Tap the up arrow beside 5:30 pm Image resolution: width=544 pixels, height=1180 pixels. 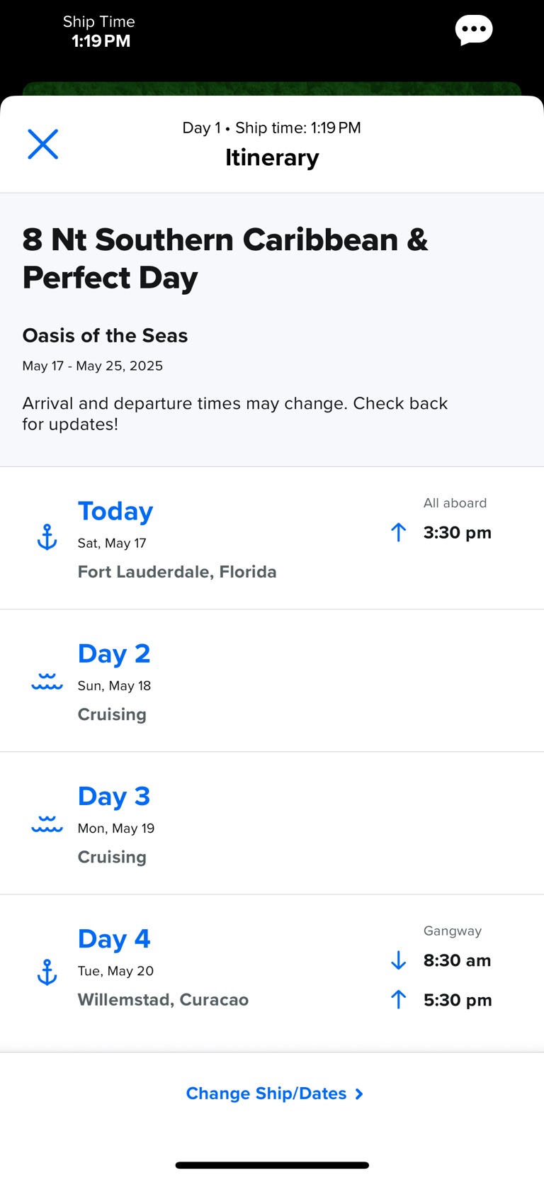tap(398, 1000)
